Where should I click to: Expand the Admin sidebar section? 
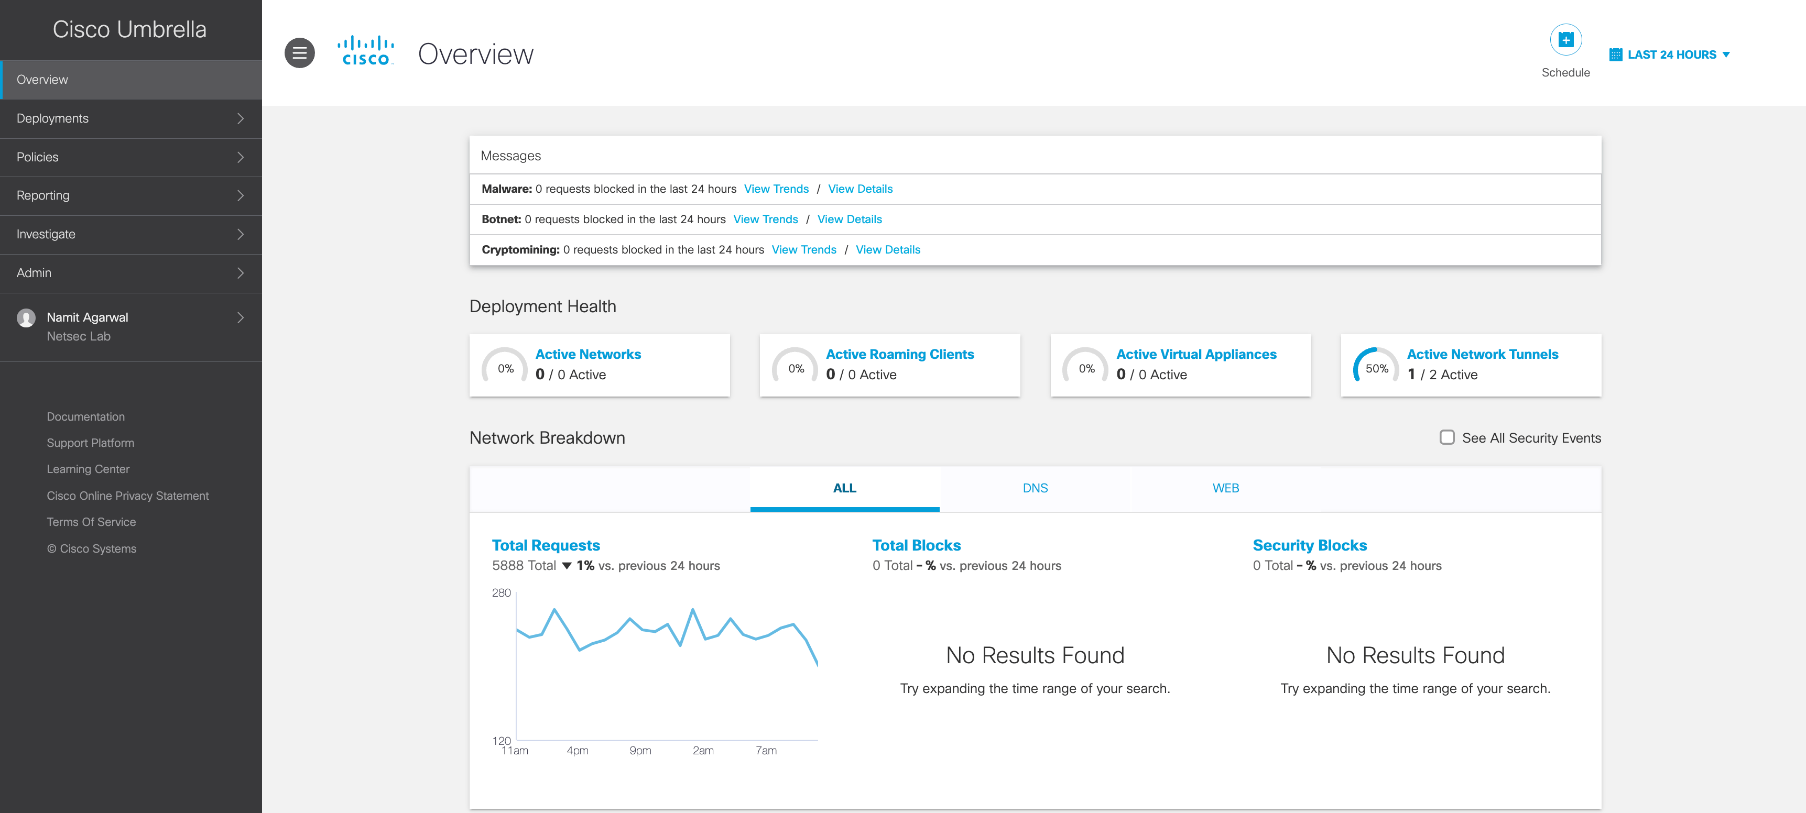click(x=130, y=272)
